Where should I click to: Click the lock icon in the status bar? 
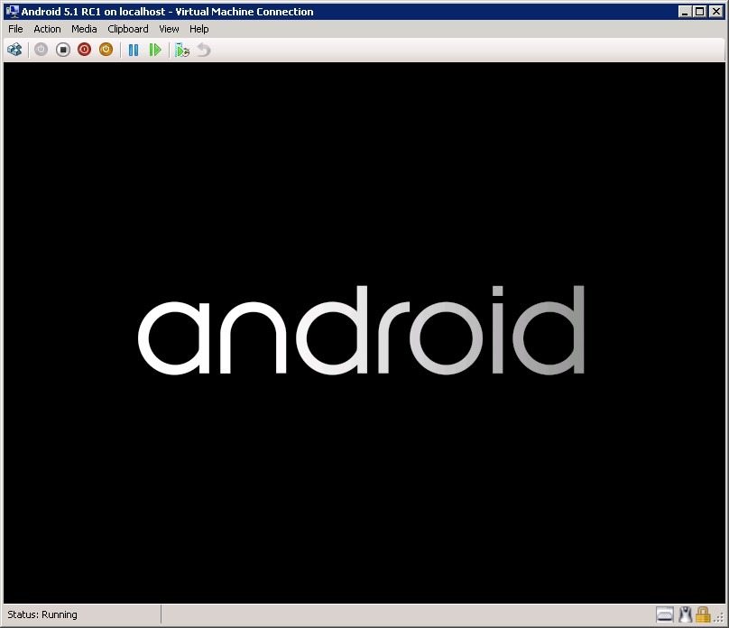(702, 614)
